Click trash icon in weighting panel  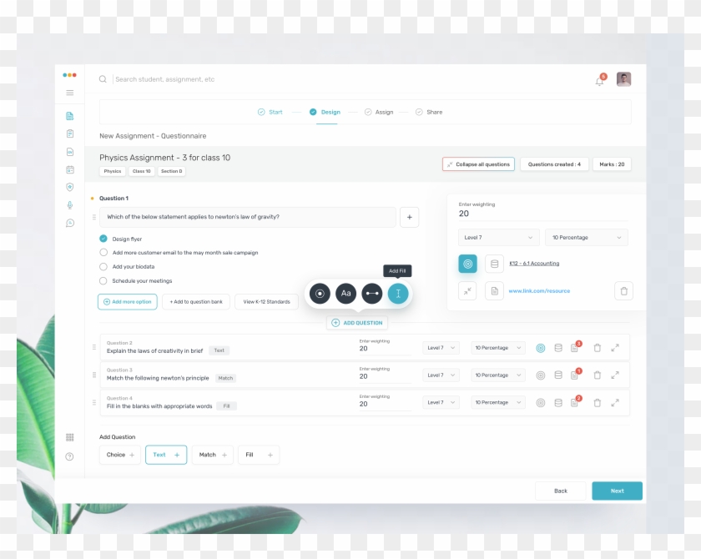point(623,290)
